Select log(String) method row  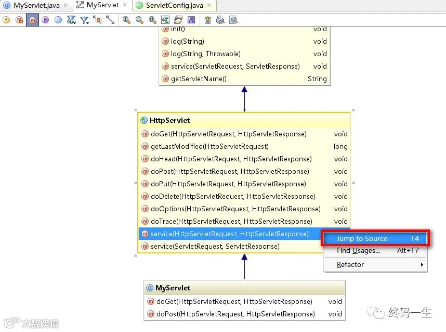point(244,41)
